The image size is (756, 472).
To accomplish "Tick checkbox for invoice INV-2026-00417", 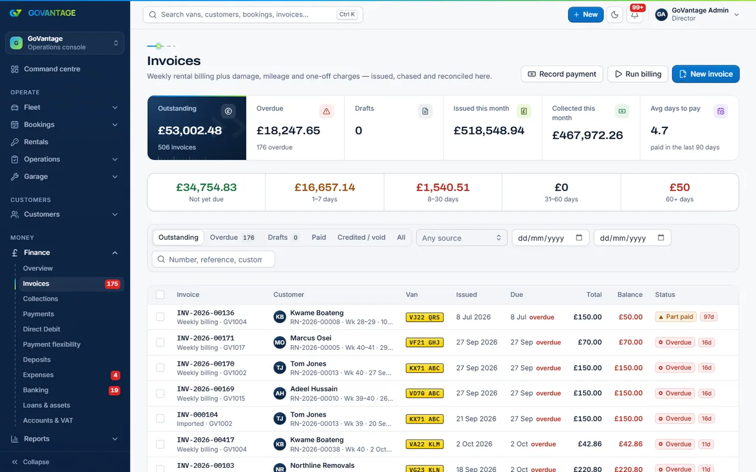I will 160,444.
